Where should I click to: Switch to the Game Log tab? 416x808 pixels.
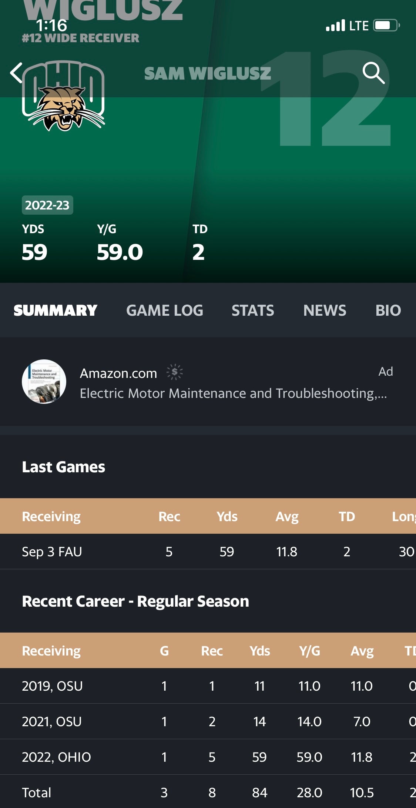pos(165,310)
